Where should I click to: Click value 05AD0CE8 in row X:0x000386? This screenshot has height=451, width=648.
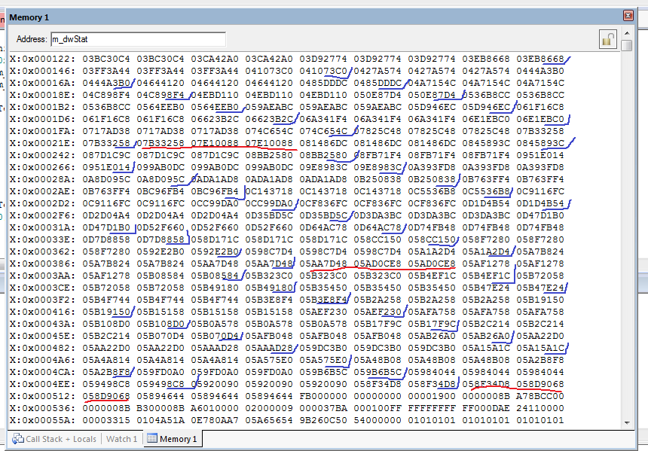377,264
